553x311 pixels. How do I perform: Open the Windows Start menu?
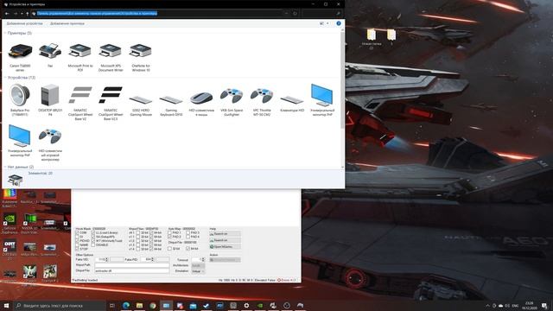[6, 305]
